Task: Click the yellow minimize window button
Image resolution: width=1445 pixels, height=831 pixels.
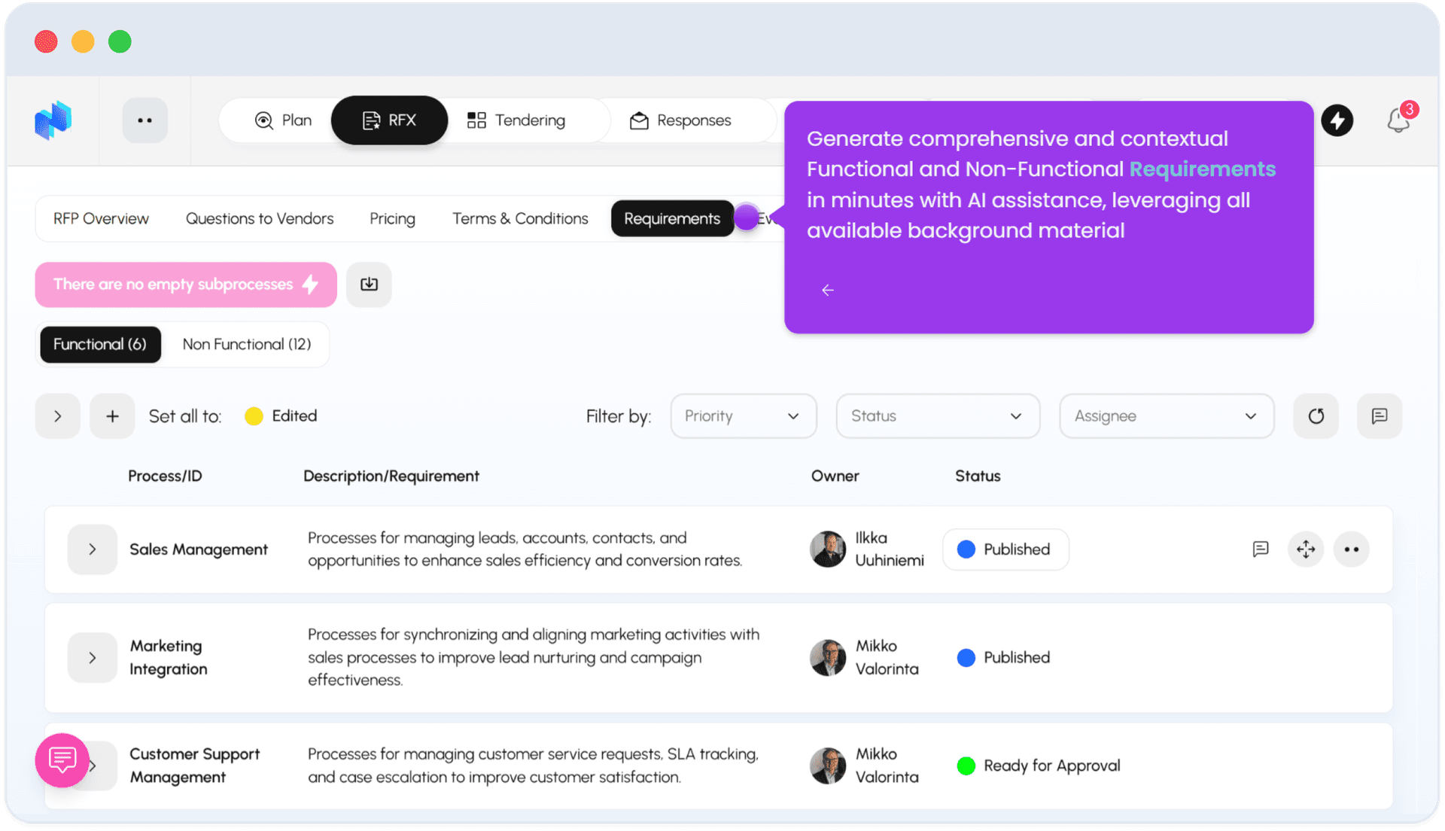Action: click(x=83, y=41)
